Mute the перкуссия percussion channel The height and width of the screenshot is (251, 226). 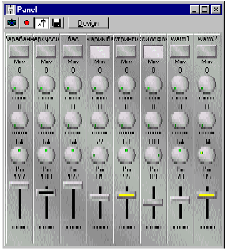(x=46, y=52)
